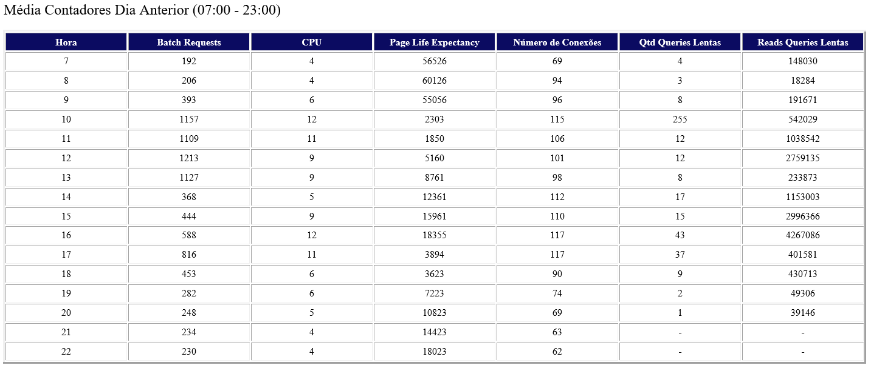Select Batch Requests value 816

tap(189, 255)
